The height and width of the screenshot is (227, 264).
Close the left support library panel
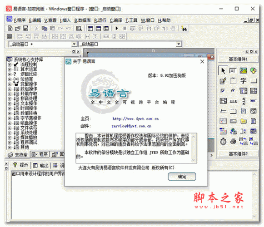pos(78,51)
